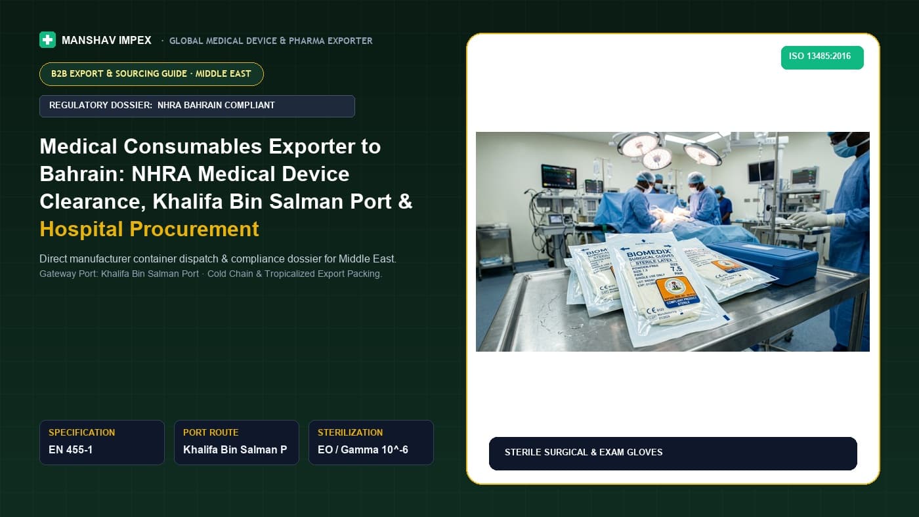919x517 pixels.
Task: Click the green medical cross logo icon
Action: (x=47, y=40)
